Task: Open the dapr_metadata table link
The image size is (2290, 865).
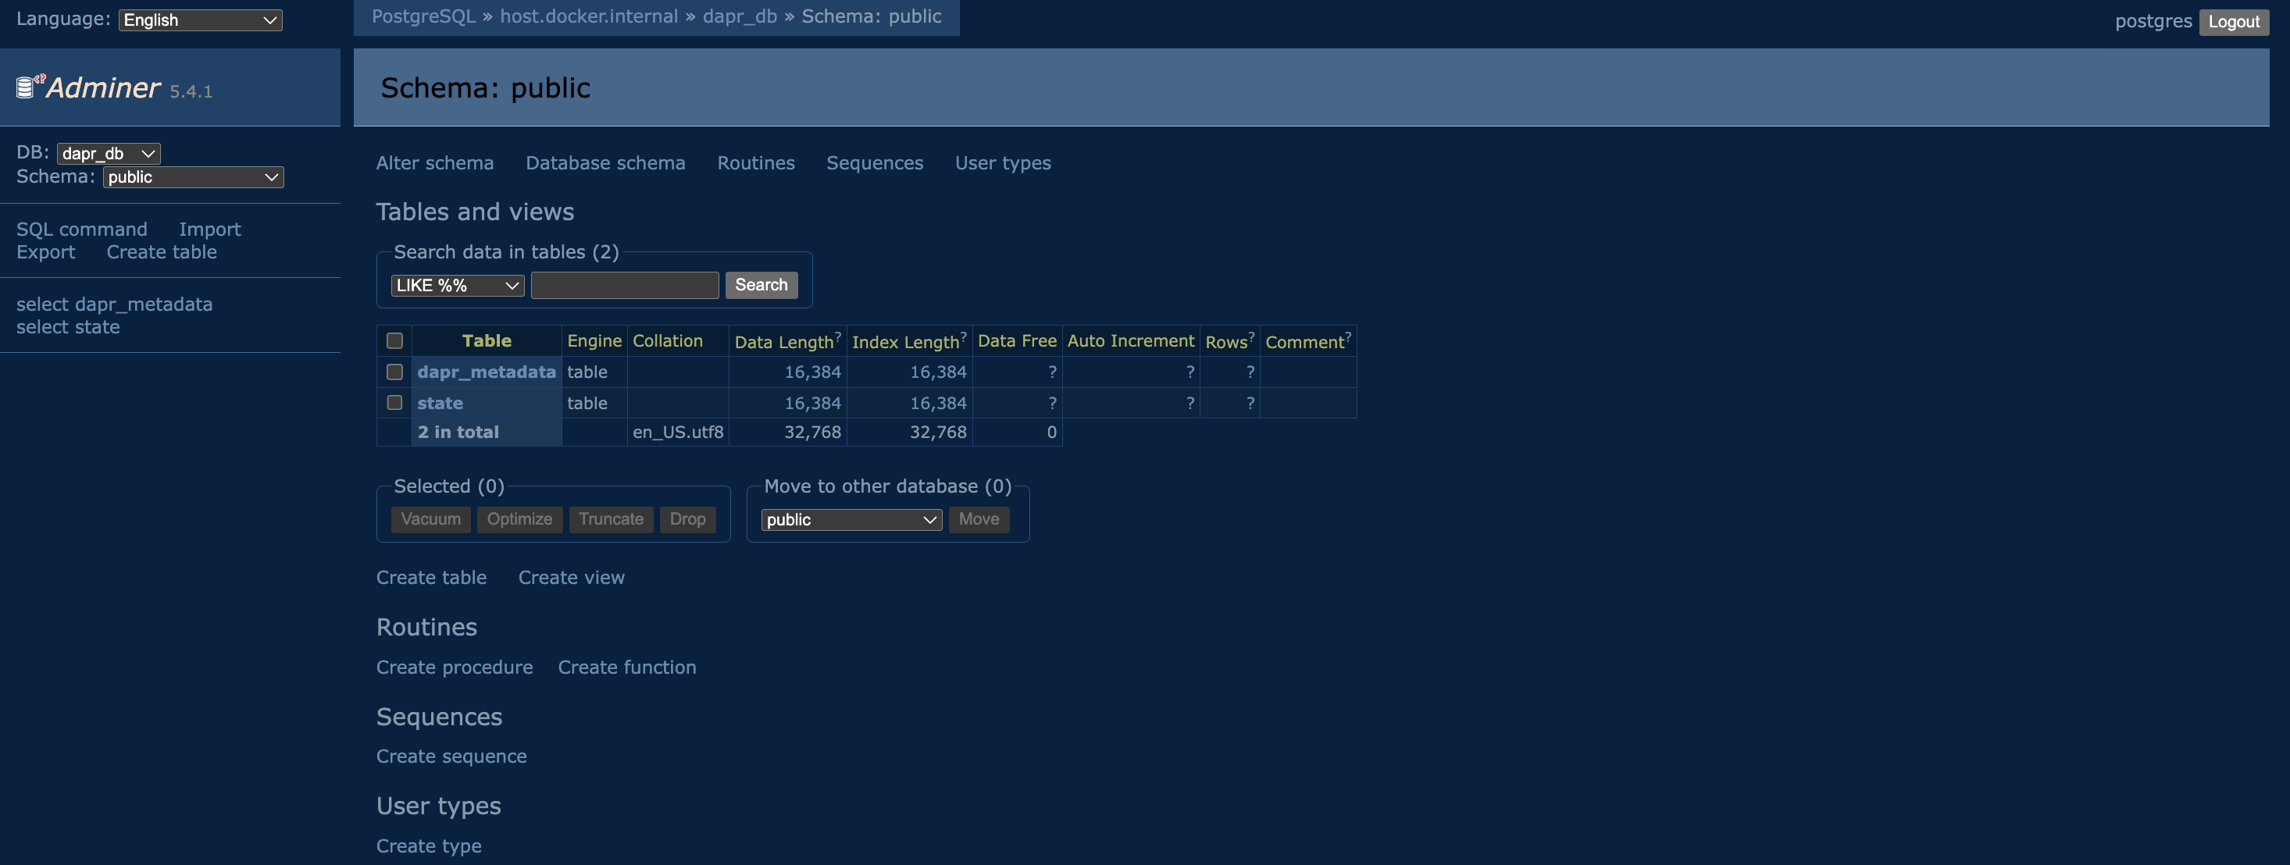Action: tap(487, 372)
